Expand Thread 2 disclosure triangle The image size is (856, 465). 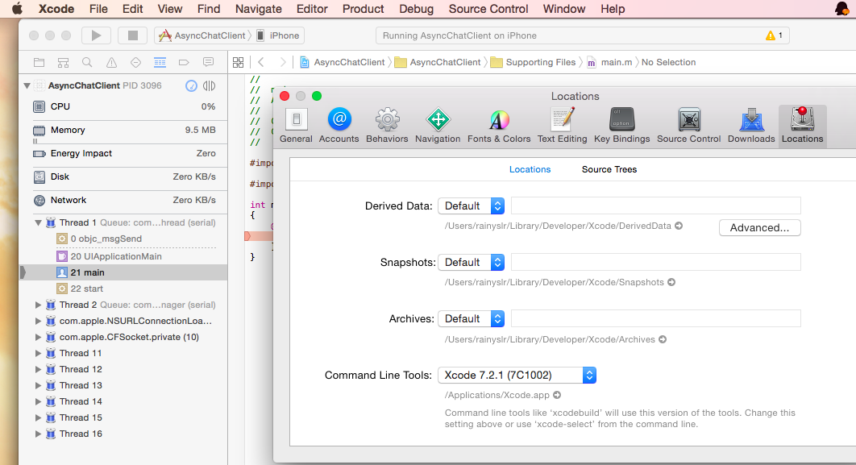point(38,305)
